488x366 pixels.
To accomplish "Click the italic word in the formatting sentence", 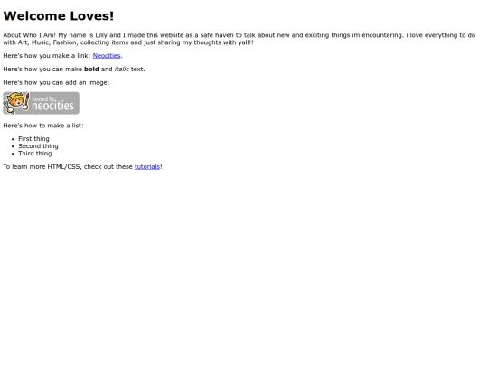I will tap(122, 69).
